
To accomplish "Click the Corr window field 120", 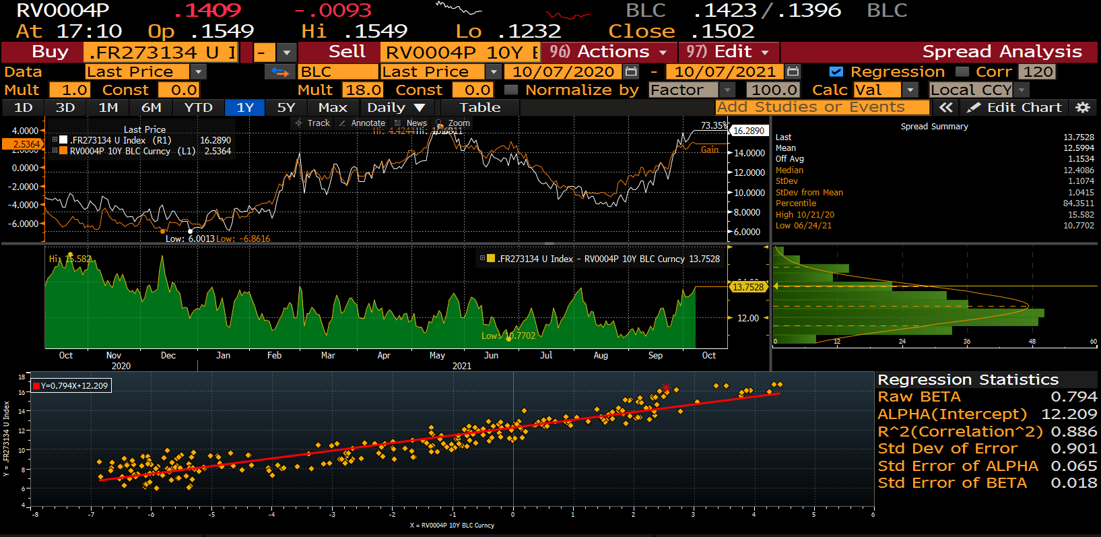I will [1037, 71].
